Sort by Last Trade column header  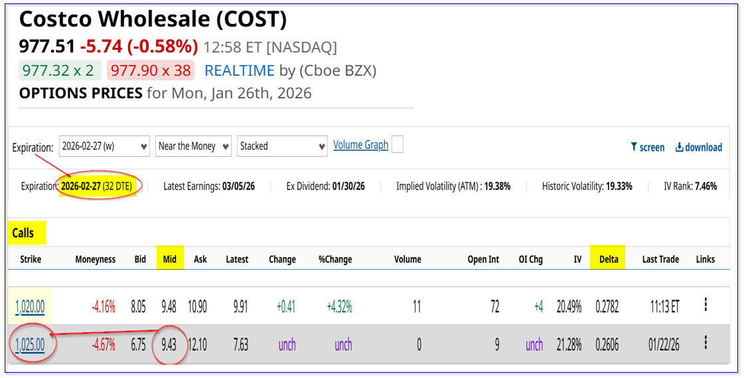(x=660, y=259)
